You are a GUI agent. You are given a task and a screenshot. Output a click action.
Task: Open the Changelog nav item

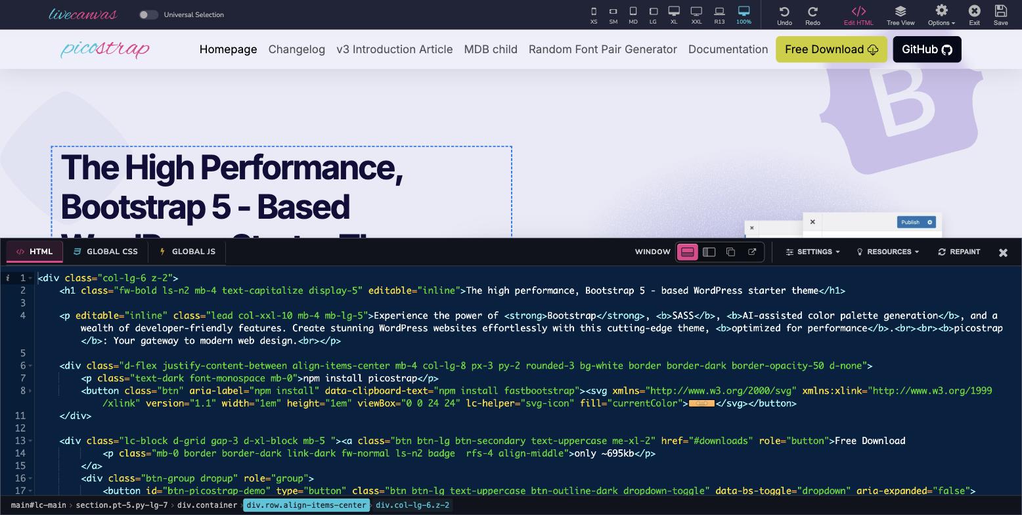coord(297,49)
